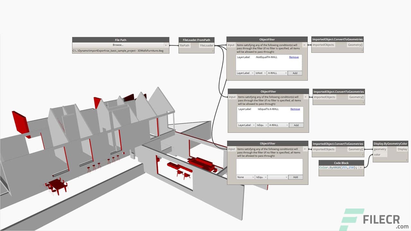Open the LayerLabel dropdown in the top ObjectFilter

[245, 73]
